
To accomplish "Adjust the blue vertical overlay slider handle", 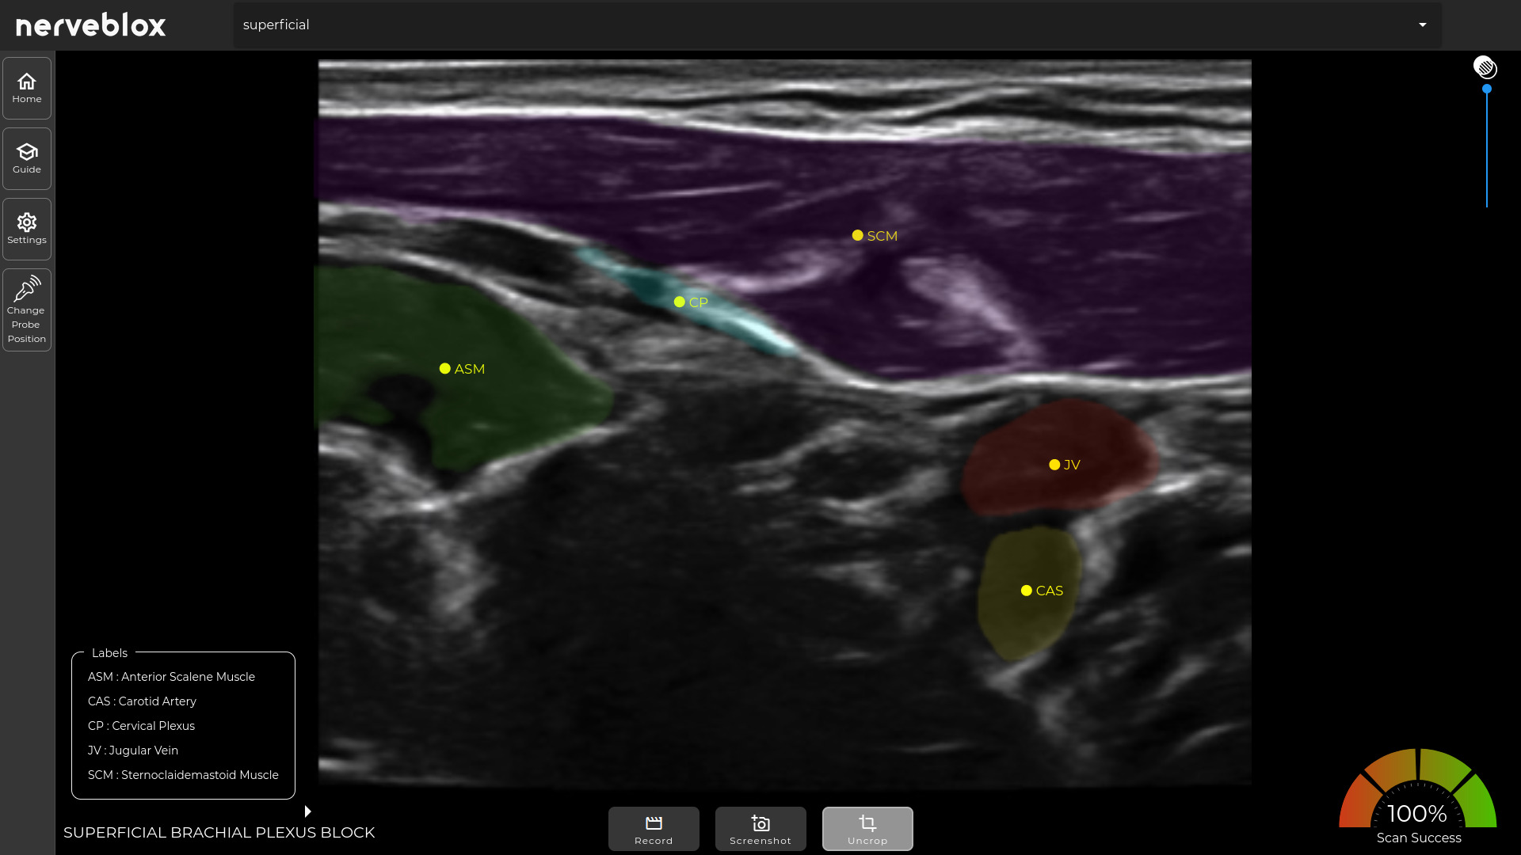I will (x=1487, y=89).
